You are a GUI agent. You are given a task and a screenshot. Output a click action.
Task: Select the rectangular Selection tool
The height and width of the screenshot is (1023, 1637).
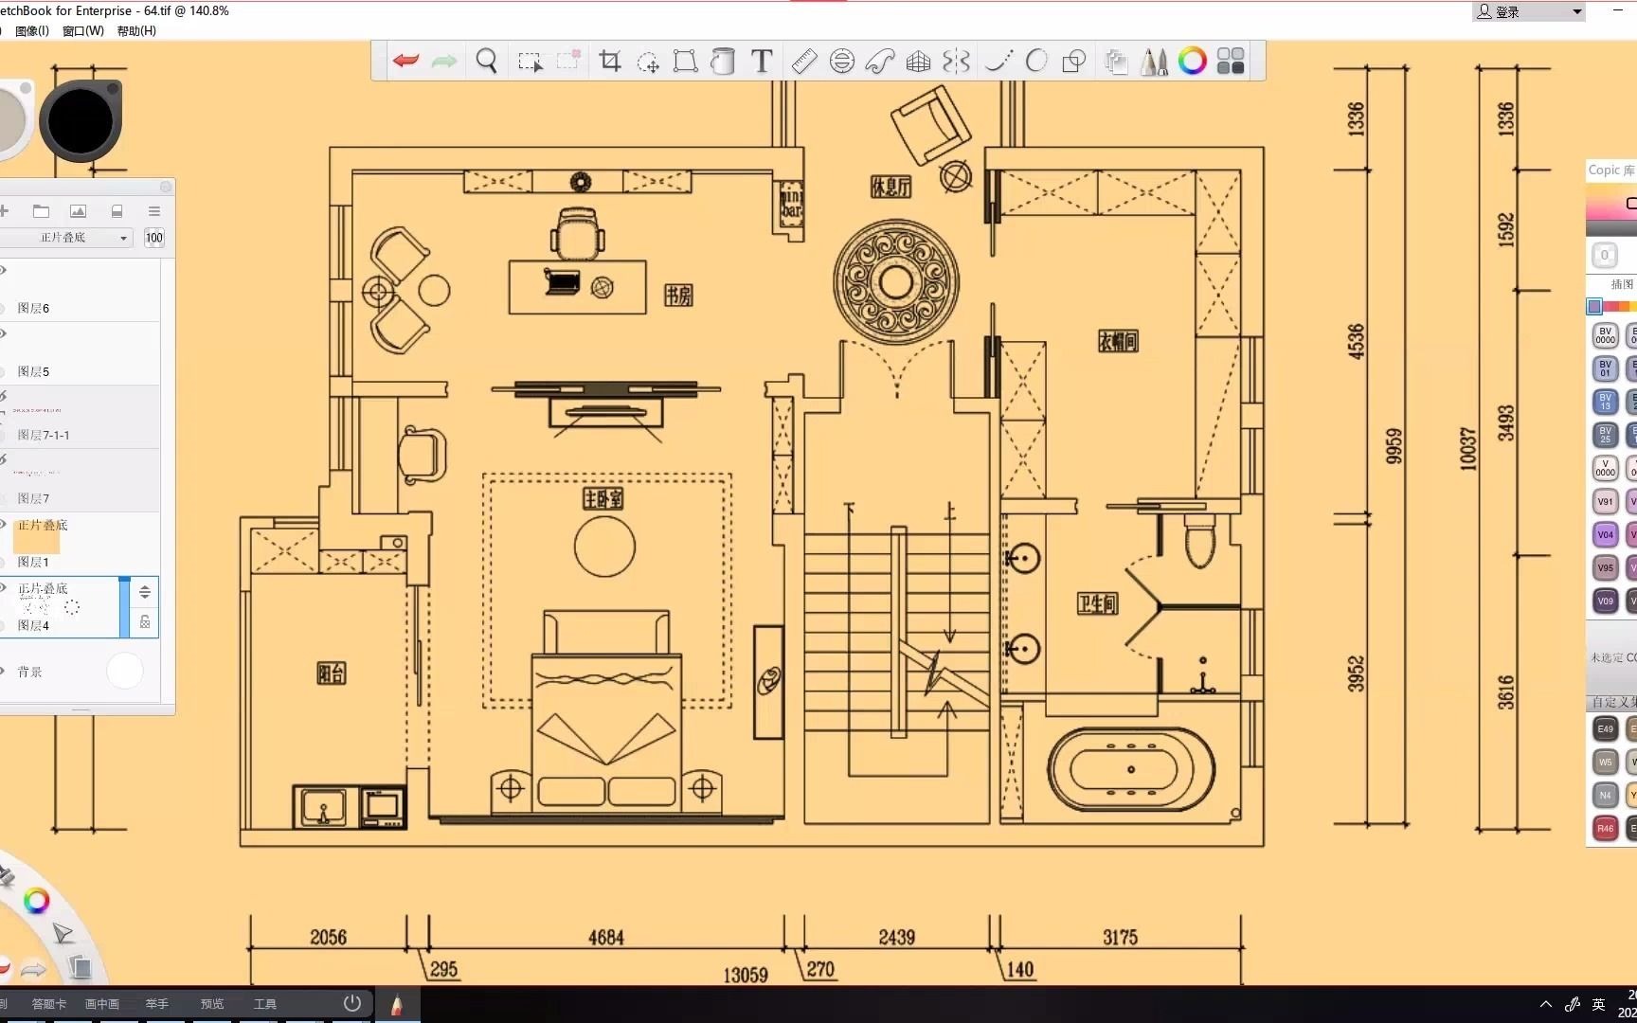[x=531, y=62]
